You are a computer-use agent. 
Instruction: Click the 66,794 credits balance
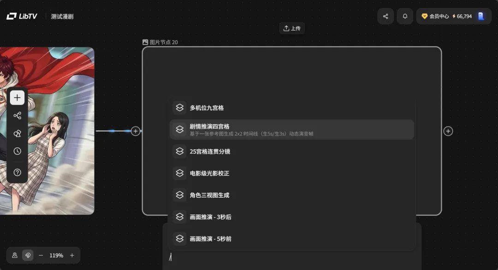[x=462, y=16]
